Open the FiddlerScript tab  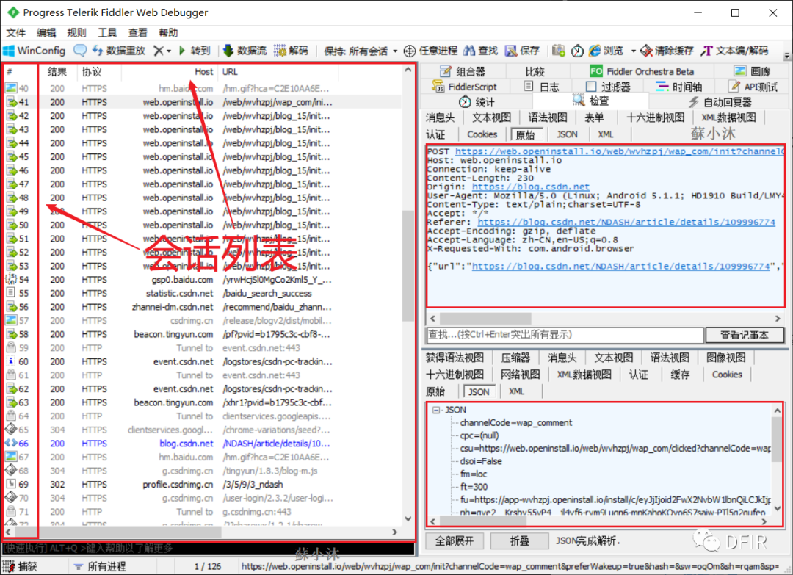pos(464,87)
